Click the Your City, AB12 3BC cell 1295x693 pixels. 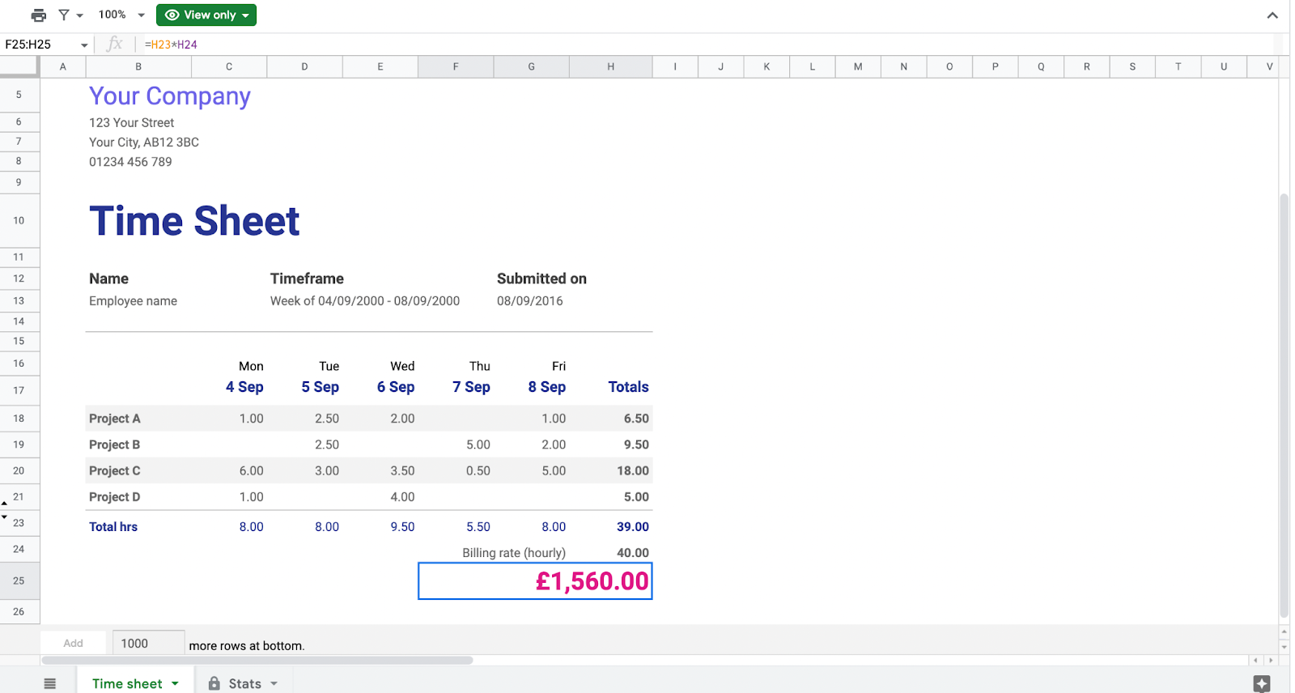(x=144, y=142)
